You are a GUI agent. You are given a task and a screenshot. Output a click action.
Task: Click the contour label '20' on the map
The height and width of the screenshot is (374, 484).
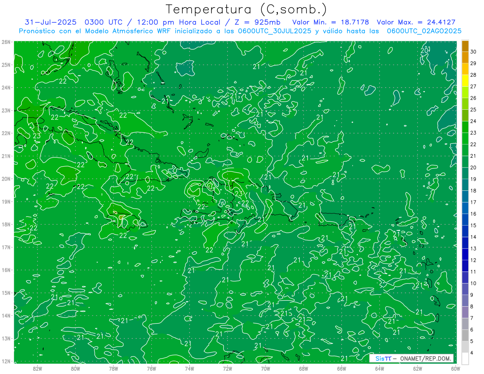point(425,50)
